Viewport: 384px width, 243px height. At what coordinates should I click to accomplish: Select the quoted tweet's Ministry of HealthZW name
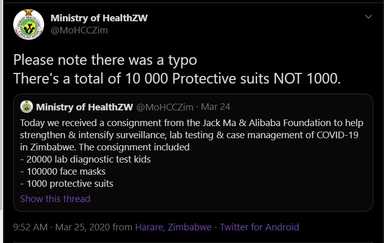[84, 107]
